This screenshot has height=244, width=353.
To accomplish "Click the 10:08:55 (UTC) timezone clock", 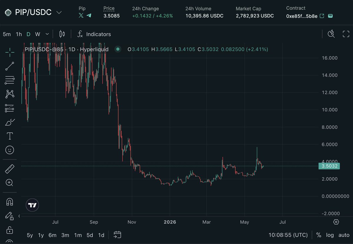I will click(288, 235).
